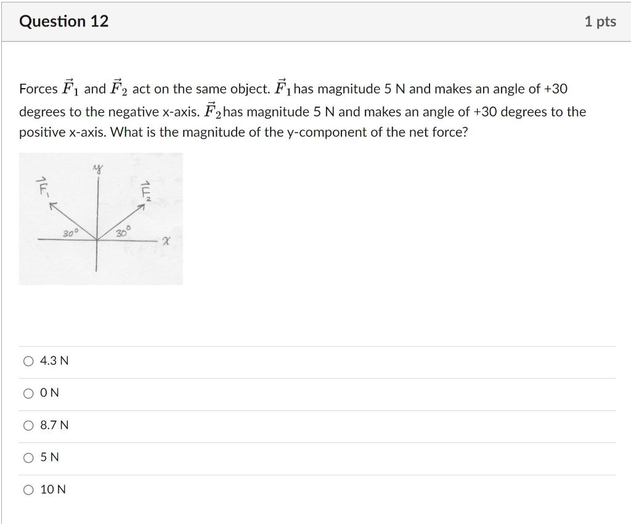This screenshot has width=631, height=524.
Task: Click the Question 12 heading
Action: [64, 22]
